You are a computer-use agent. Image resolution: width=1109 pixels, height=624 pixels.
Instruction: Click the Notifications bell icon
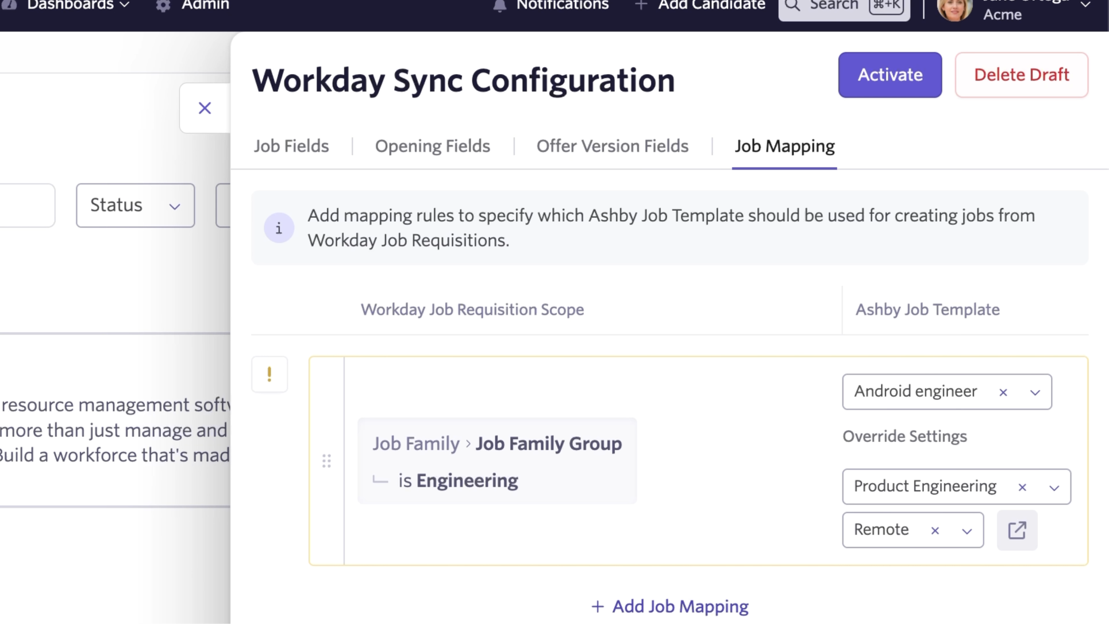tap(499, 6)
